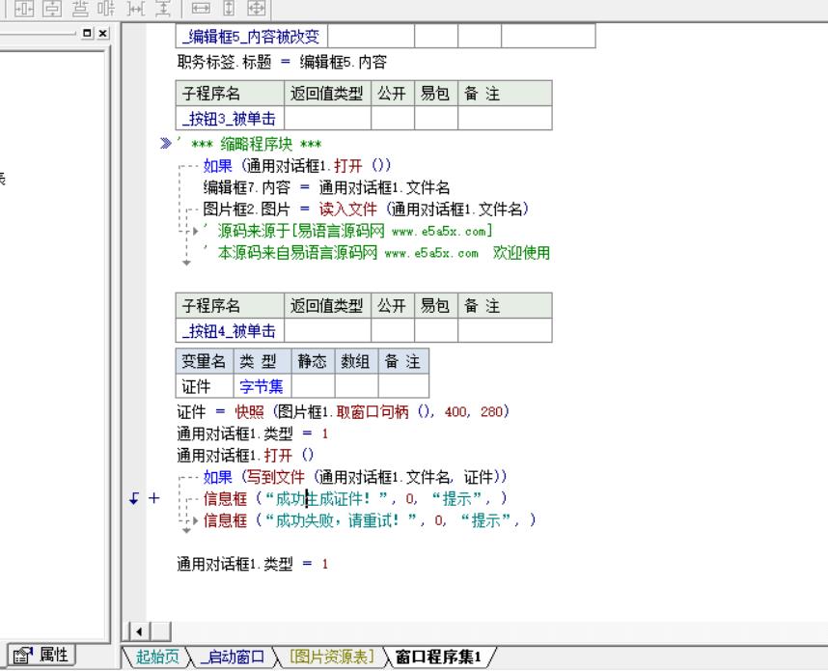Click the 返回值类型 cell of _按钮4_被单击

click(327, 330)
